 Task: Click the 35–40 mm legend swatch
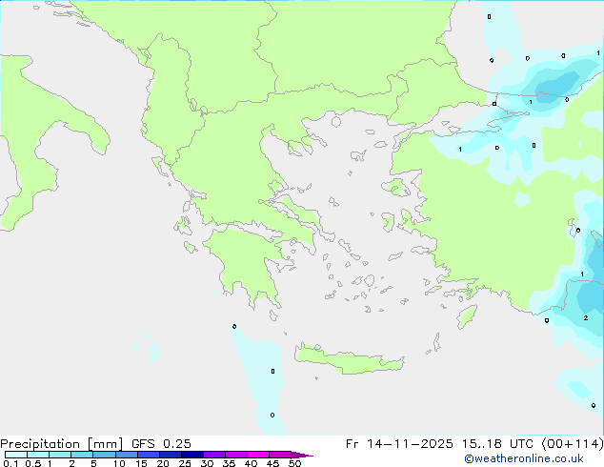tap(235, 455)
